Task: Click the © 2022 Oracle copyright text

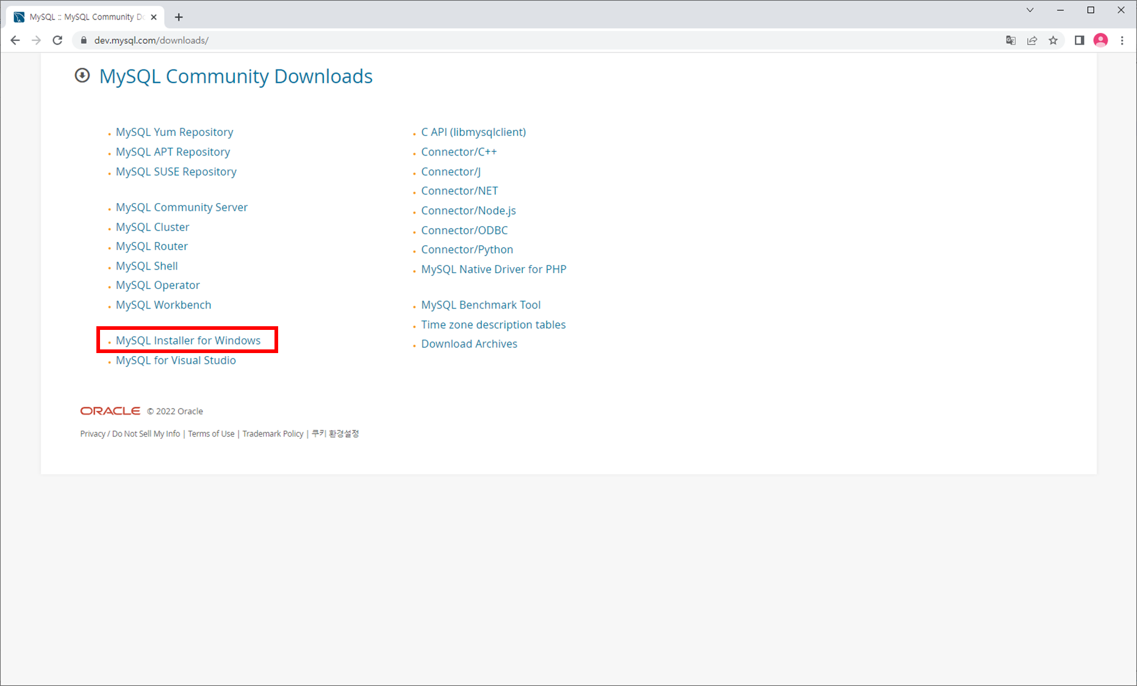Action: click(x=175, y=412)
